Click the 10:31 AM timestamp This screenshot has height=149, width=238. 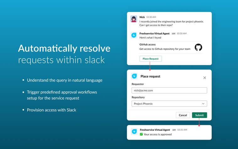(182, 130)
